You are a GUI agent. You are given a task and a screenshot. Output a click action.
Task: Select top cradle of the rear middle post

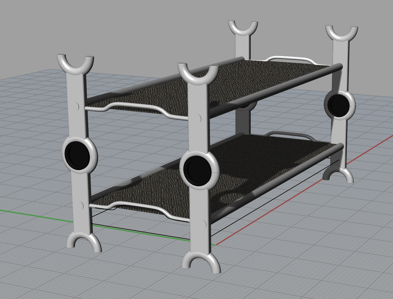[x=243, y=29]
